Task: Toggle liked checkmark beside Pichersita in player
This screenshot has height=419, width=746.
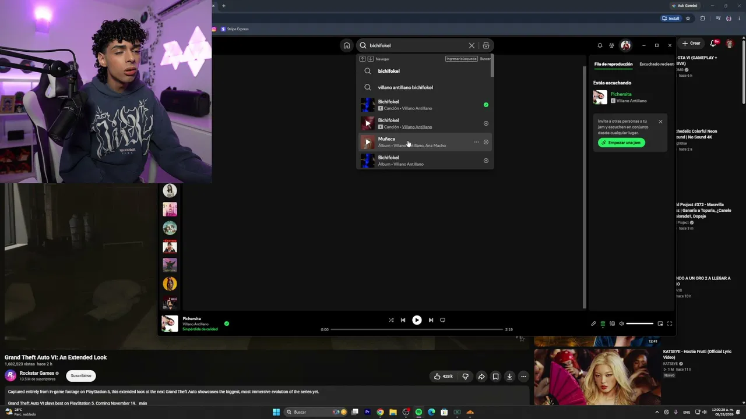Action: coord(227,324)
